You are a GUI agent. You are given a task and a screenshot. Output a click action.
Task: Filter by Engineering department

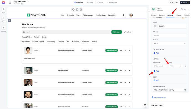(x=51, y=42)
